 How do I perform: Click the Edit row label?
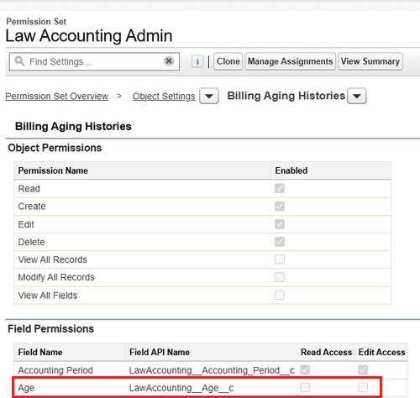26,224
